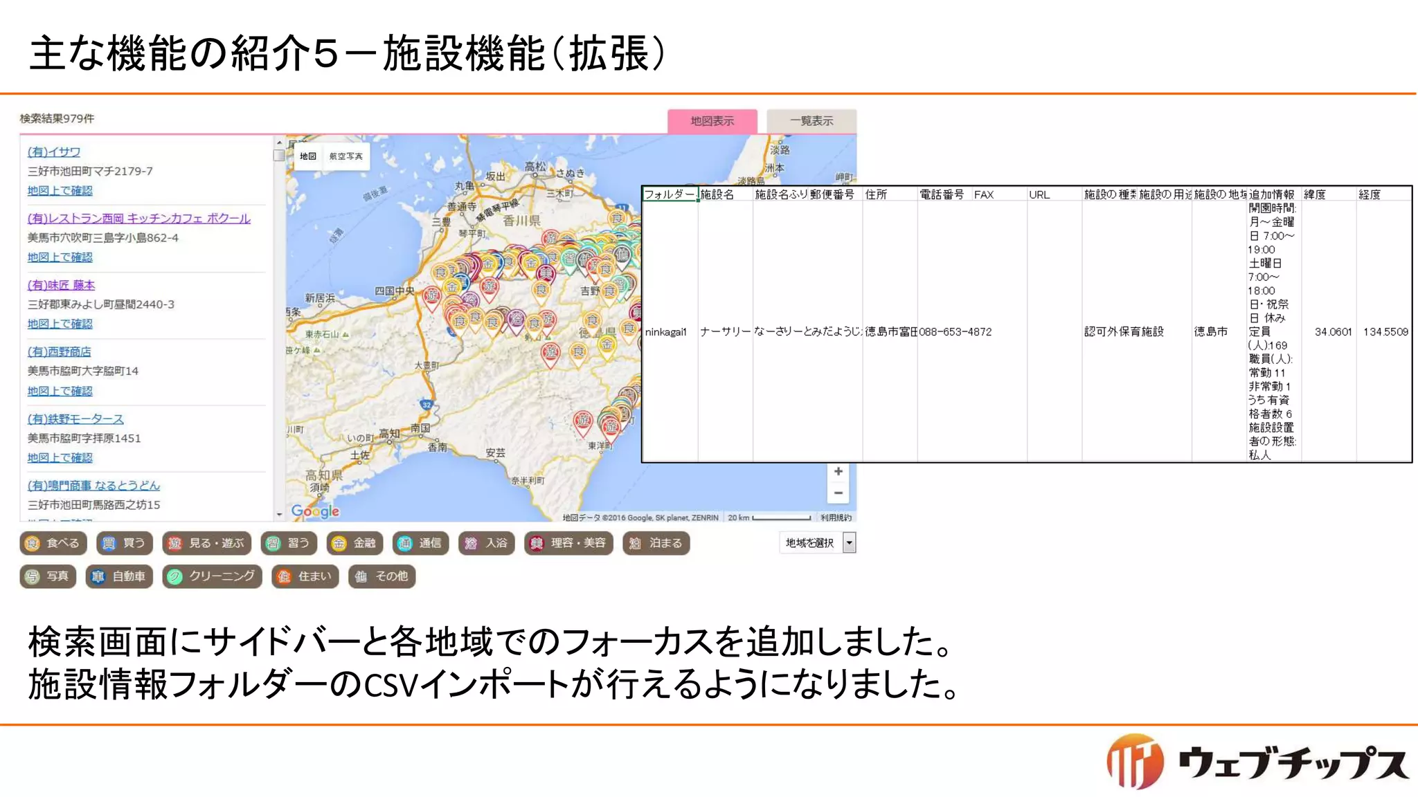This screenshot has height=797, width=1418.
Task: Click the sidebar scrollbar thumb
Action: [x=279, y=155]
